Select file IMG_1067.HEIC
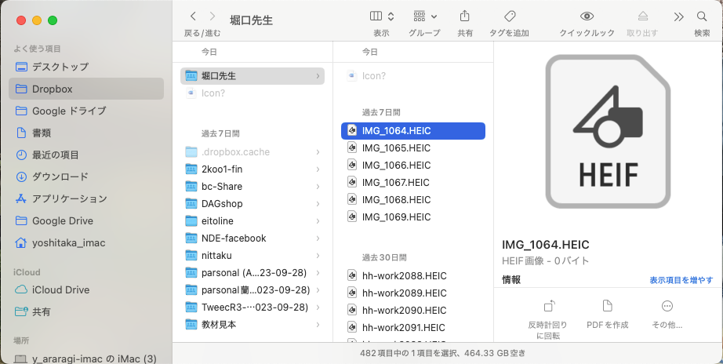 click(x=413, y=183)
